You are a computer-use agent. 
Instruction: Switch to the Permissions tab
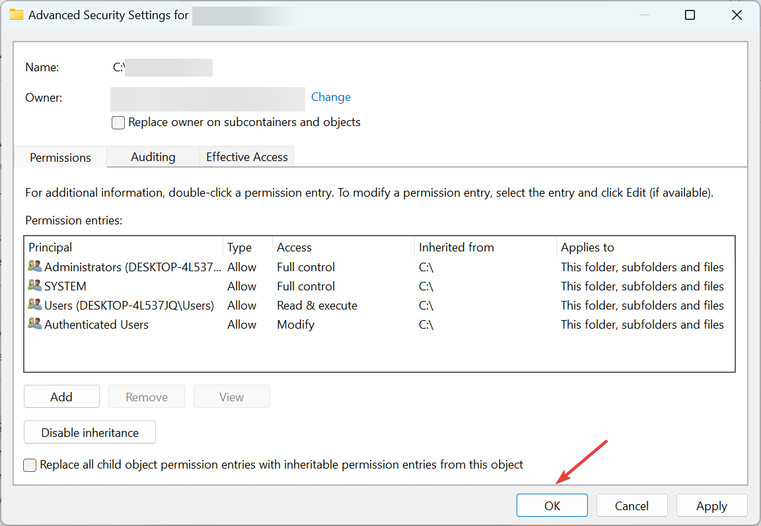click(x=60, y=157)
